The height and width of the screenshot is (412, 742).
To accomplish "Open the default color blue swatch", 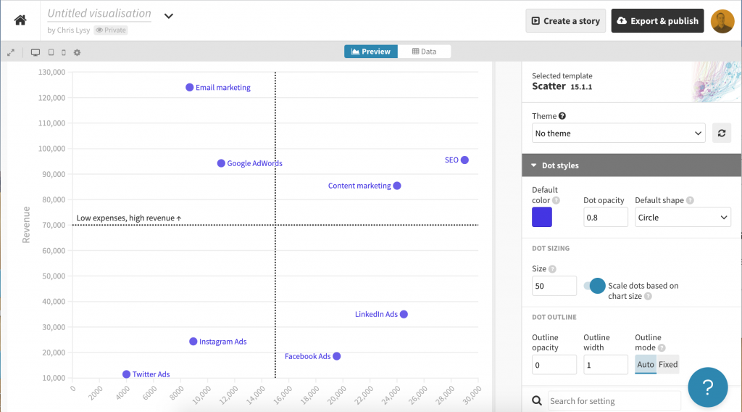I will pyautogui.click(x=542, y=217).
